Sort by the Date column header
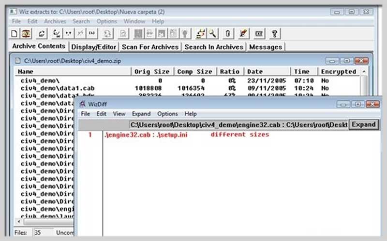 click(268, 71)
